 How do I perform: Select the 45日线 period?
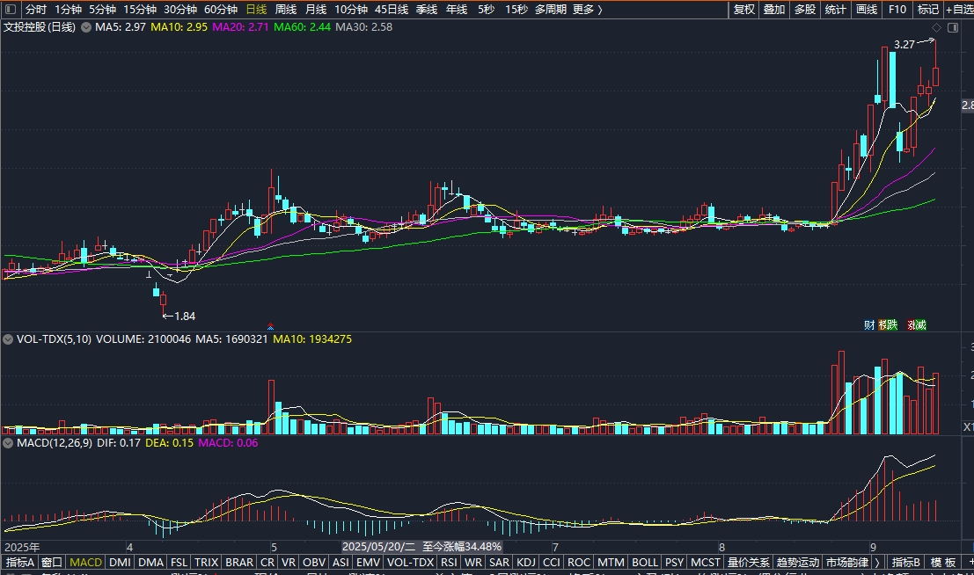(392, 10)
